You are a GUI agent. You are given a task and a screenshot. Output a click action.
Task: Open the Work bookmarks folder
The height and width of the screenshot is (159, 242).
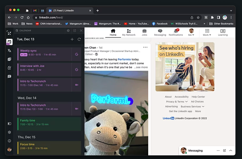click(x=13, y=24)
